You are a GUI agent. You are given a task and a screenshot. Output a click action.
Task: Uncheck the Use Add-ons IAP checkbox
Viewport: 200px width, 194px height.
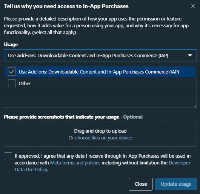pos(12,72)
